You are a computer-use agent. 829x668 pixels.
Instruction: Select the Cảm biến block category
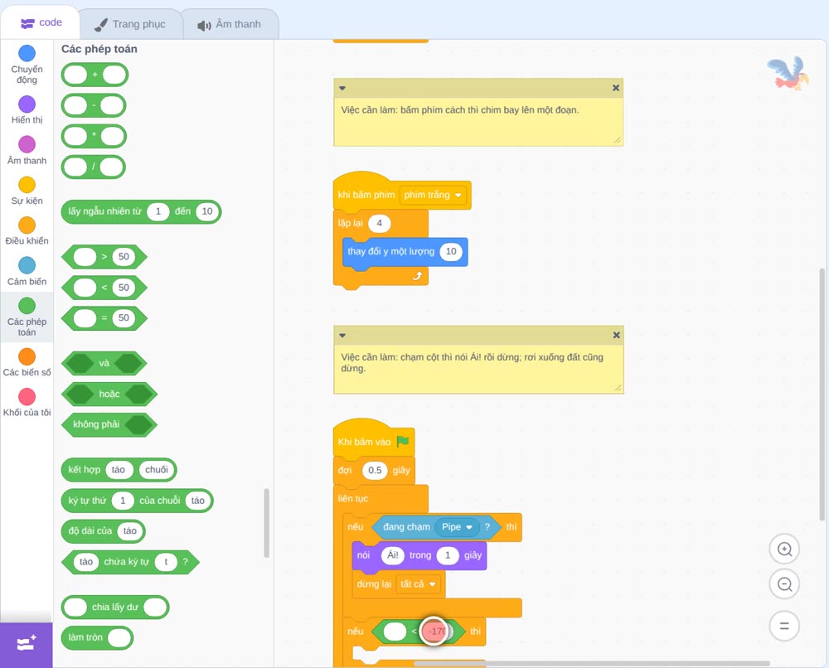27,272
